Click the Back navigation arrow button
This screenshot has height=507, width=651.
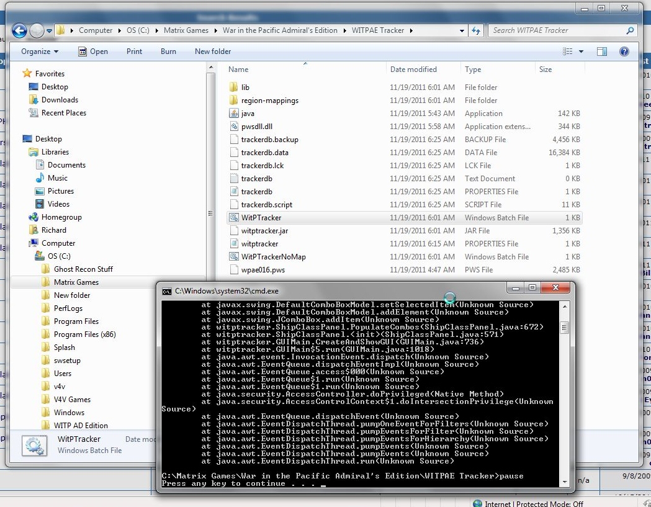(x=19, y=30)
